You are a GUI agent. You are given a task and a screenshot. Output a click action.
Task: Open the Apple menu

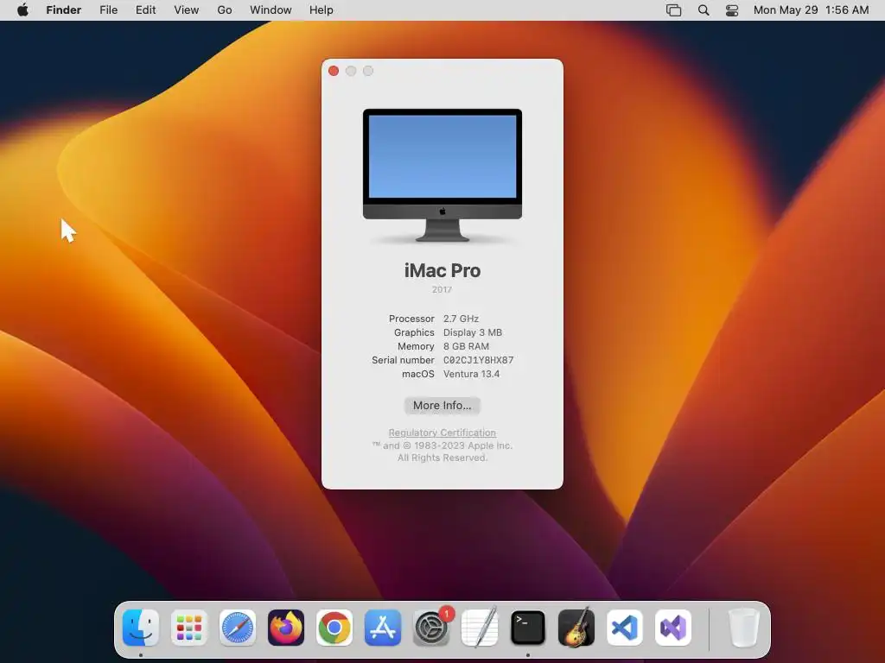(x=22, y=10)
